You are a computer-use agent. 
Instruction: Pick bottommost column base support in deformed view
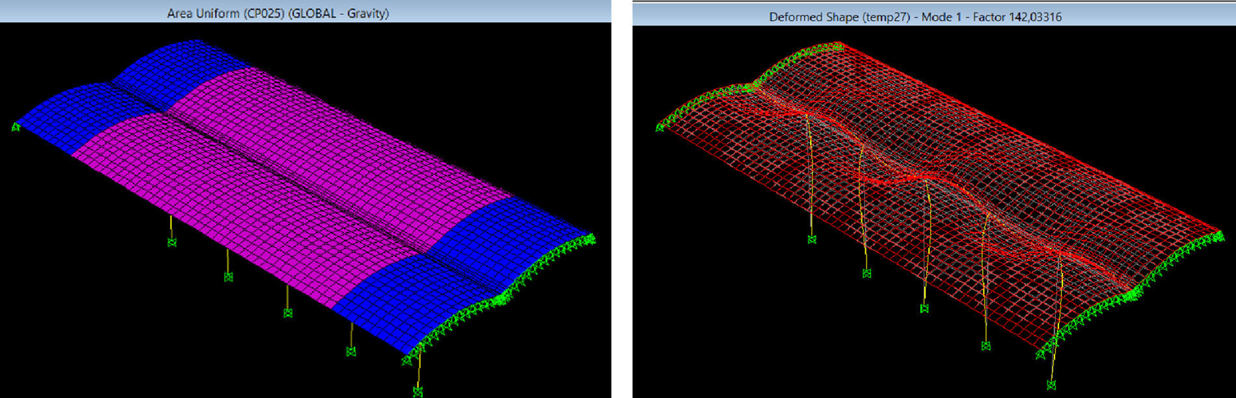tap(1051, 385)
